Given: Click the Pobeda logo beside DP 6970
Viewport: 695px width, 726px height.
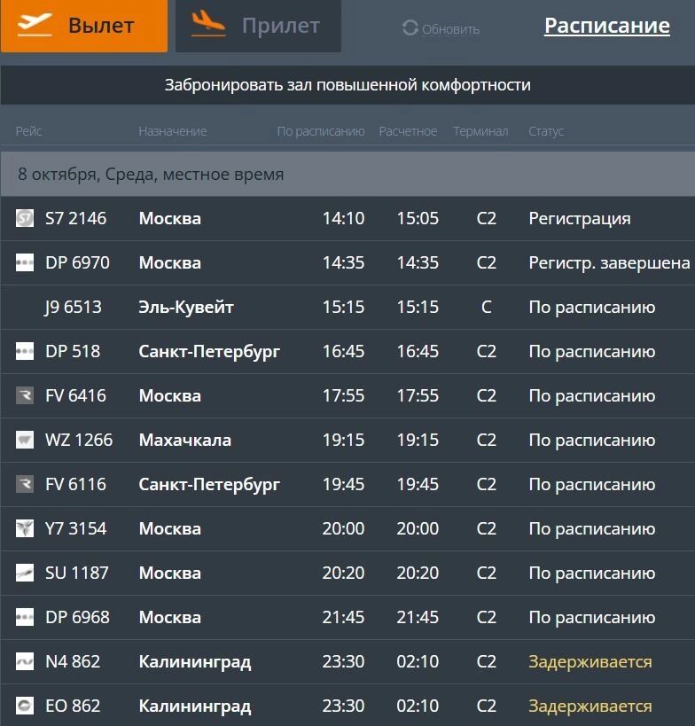Looking at the screenshot, I should (x=25, y=262).
